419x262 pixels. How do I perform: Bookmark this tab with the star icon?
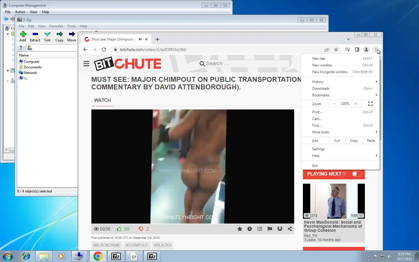click(x=336, y=49)
